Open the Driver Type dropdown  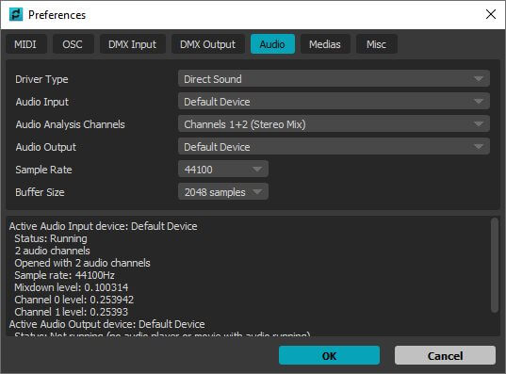pos(334,79)
